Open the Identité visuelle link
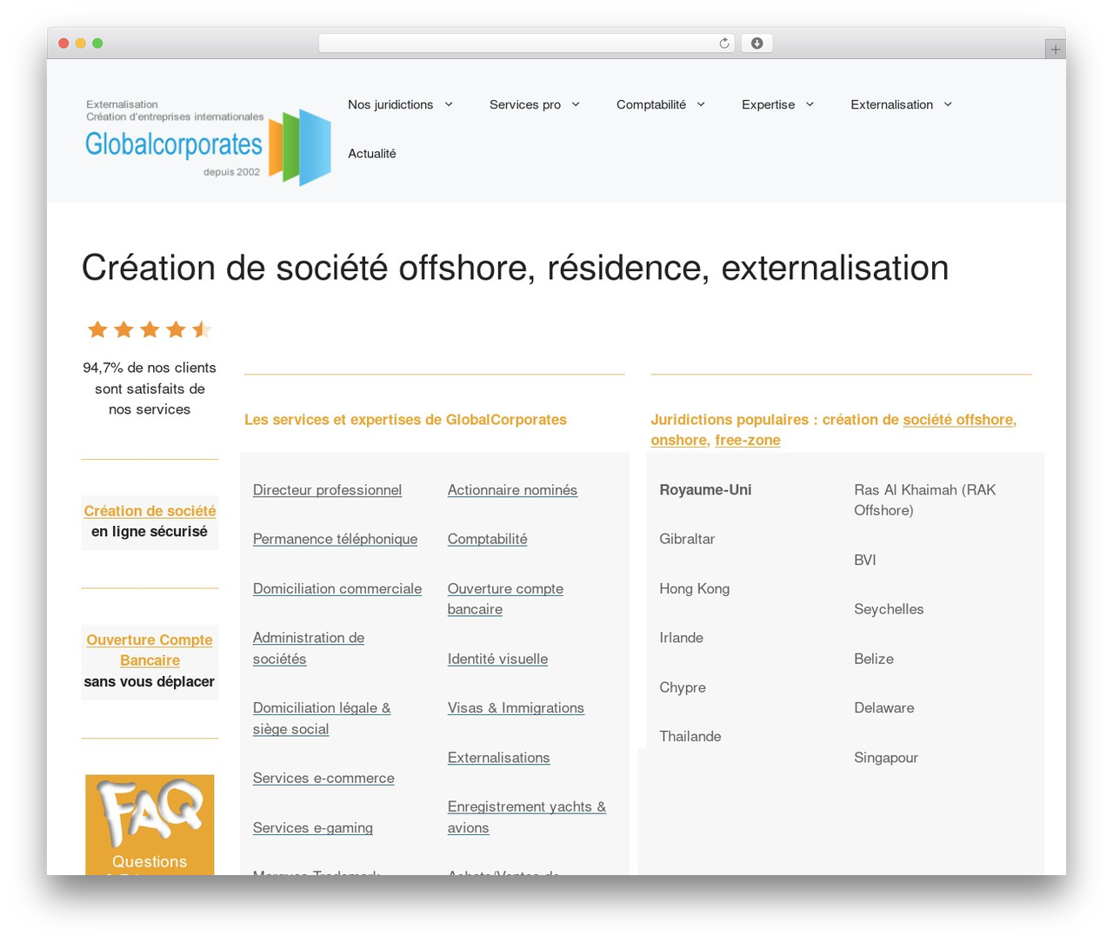The width and height of the screenshot is (1113, 942). (x=497, y=659)
